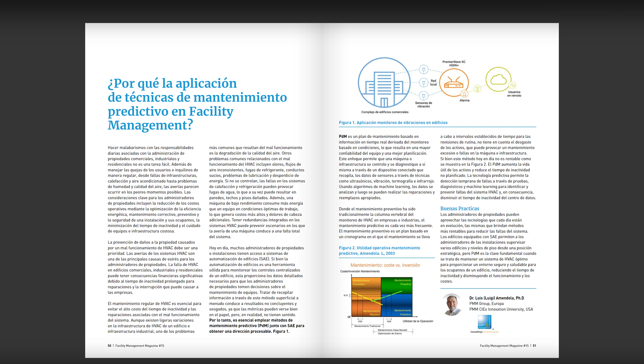644x364 pixels.
Task: Click the green Mantenimiento Proactivo chart quadrant
Action: click(x=397, y=285)
